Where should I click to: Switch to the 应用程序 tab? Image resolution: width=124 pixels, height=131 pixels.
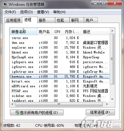pos(13,20)
